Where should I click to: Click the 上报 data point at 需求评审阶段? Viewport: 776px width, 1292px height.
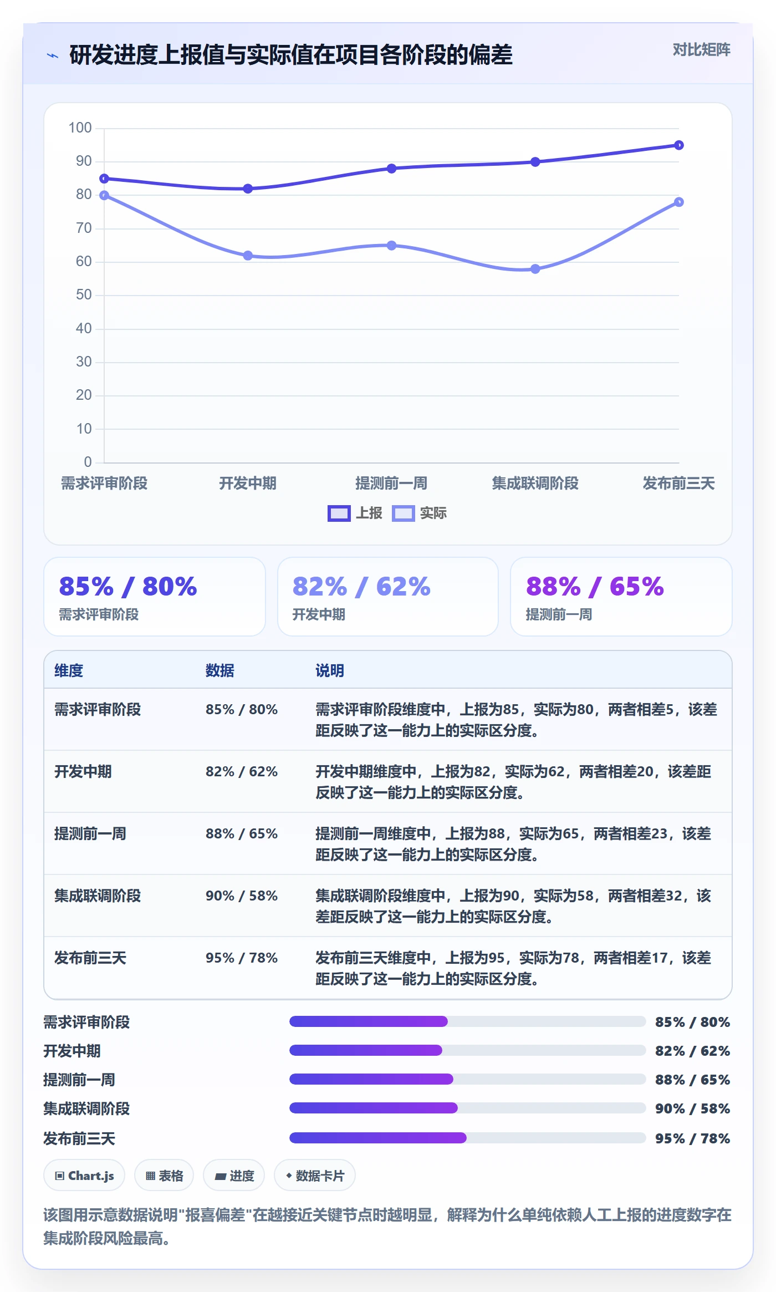pyautogui.click(x=104, y=179)
